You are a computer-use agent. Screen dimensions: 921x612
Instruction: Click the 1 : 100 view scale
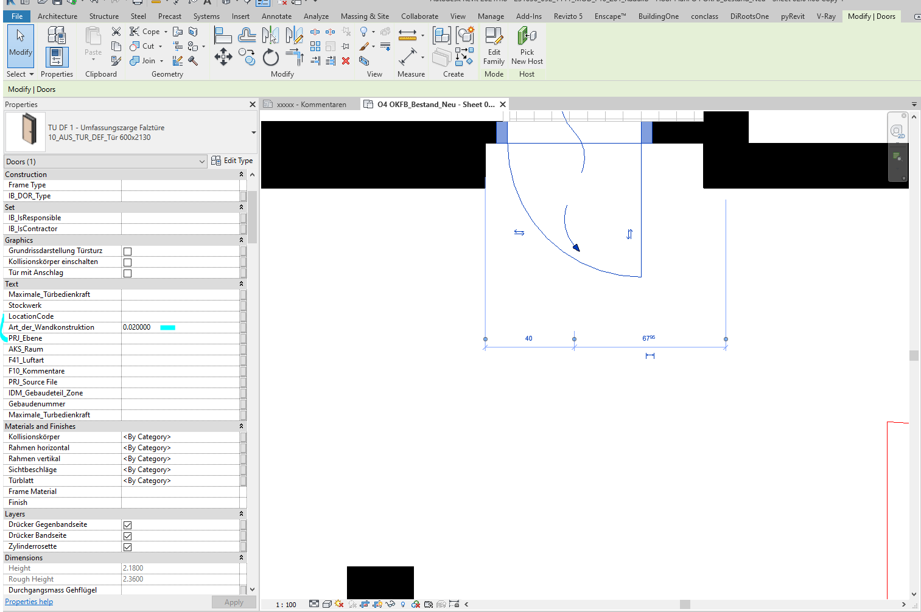click(x=286, y=605)
